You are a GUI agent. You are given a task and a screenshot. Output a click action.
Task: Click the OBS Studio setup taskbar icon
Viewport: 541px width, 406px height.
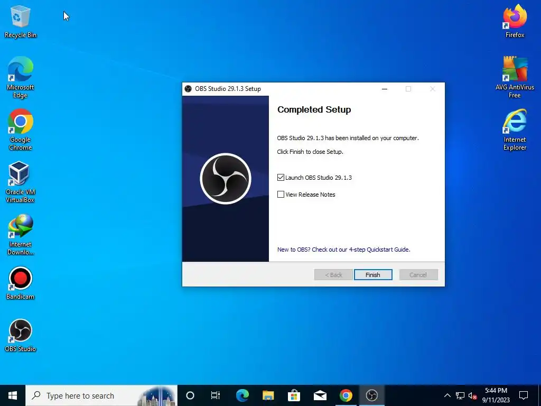pos(371,395)
